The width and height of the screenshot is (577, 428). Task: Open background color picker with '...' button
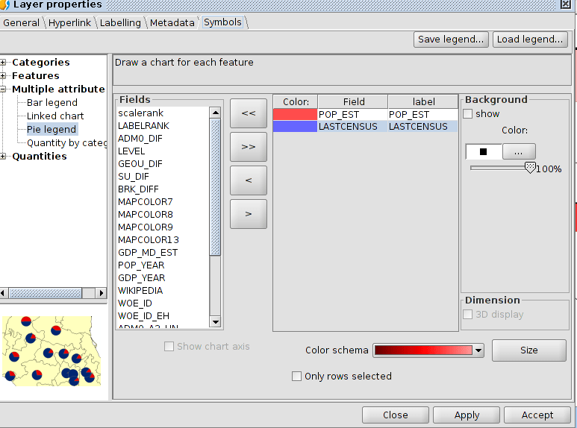pyautogui.click(x=519, y=151)
